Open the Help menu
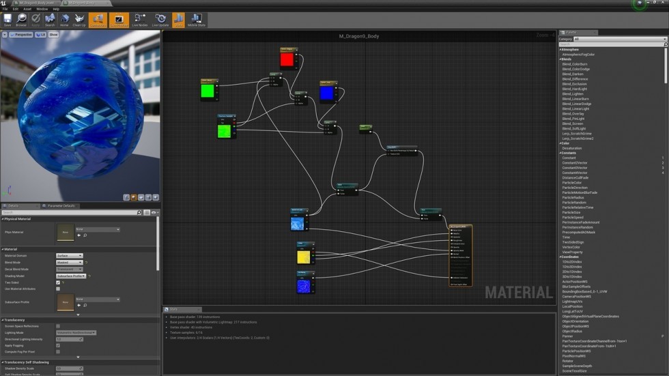The width and height of the screenshot is (669, 376). [x=56, y=9]
